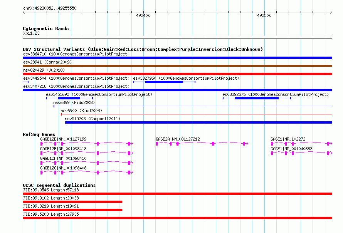Click the segmental duplication bar Length:19091
The image size is (343, 233).
tap(72, 210)
